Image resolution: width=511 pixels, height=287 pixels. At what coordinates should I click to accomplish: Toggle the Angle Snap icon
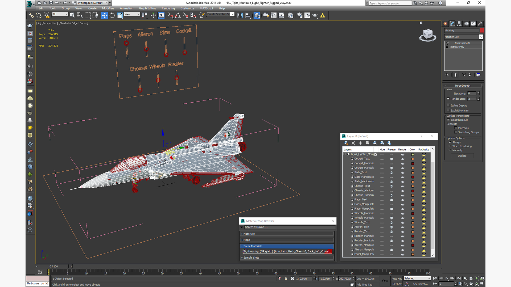(x=178, y=15)
